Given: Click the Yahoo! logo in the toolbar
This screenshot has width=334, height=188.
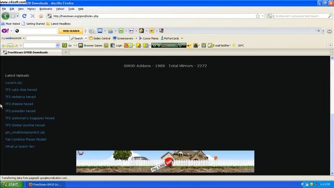Looking at the screenshot, I should [x=5, y=31].
